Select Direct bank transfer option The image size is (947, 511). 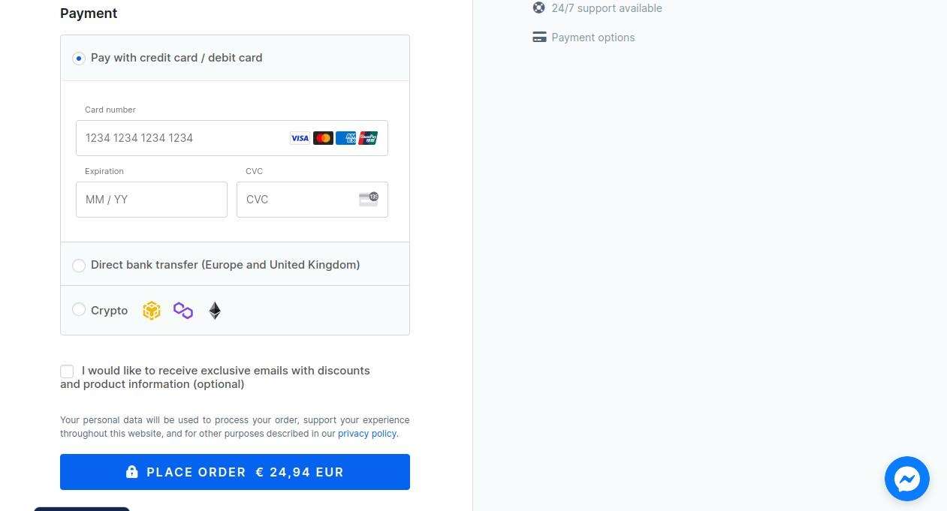click(x=79, y=266)
